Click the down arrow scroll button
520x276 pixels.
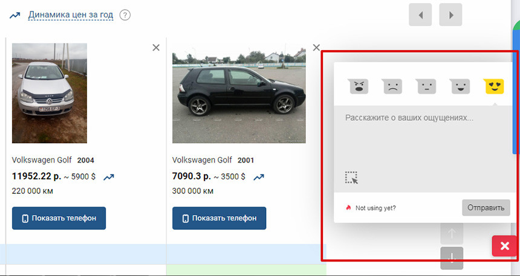point(452,258)
